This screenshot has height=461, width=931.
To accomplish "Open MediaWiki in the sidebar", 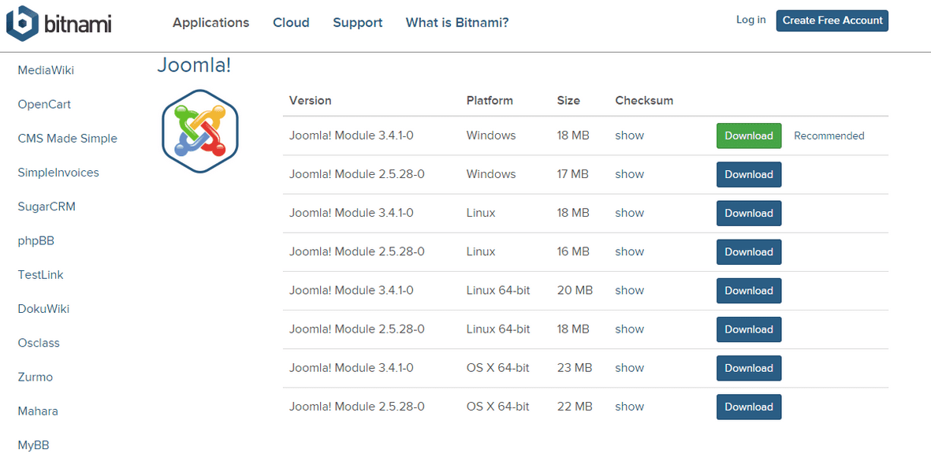I will click(46, 71).
